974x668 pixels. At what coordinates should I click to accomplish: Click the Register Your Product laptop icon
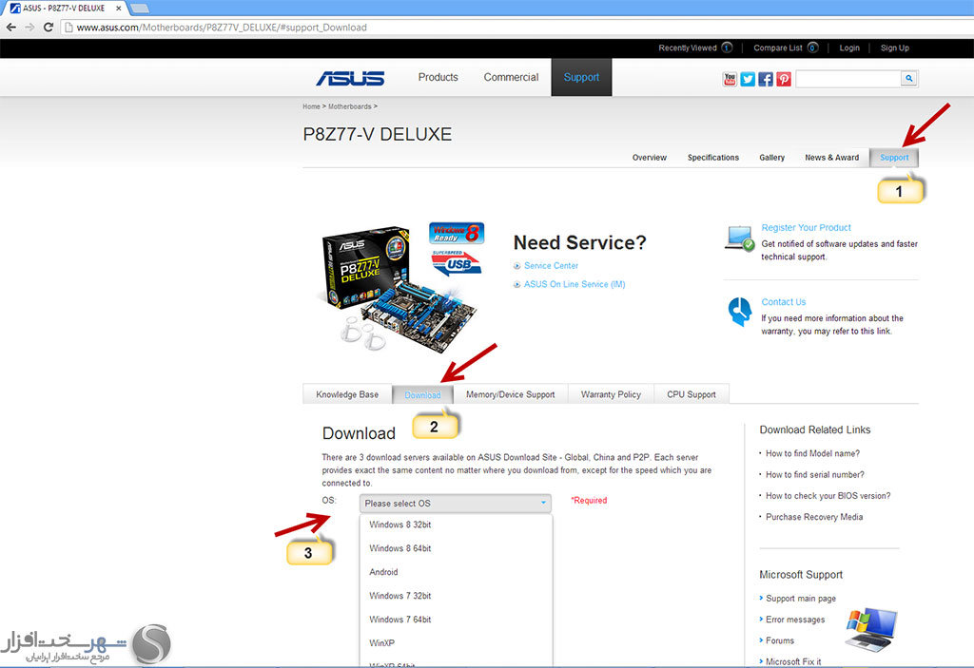pos(740,239)
